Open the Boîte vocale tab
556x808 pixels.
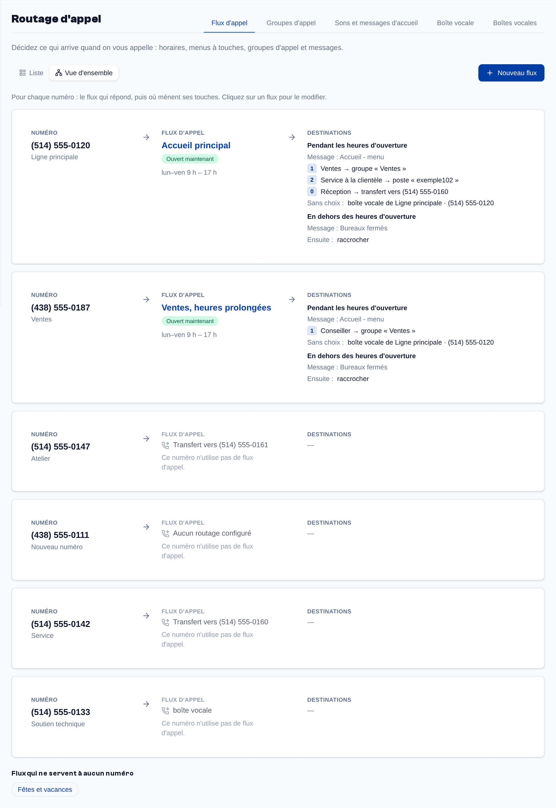click(455, 23)
